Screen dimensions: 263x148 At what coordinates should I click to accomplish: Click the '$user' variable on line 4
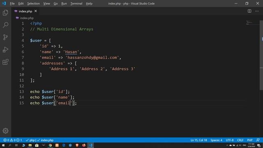pyautogui.click(x=36, y=40)
